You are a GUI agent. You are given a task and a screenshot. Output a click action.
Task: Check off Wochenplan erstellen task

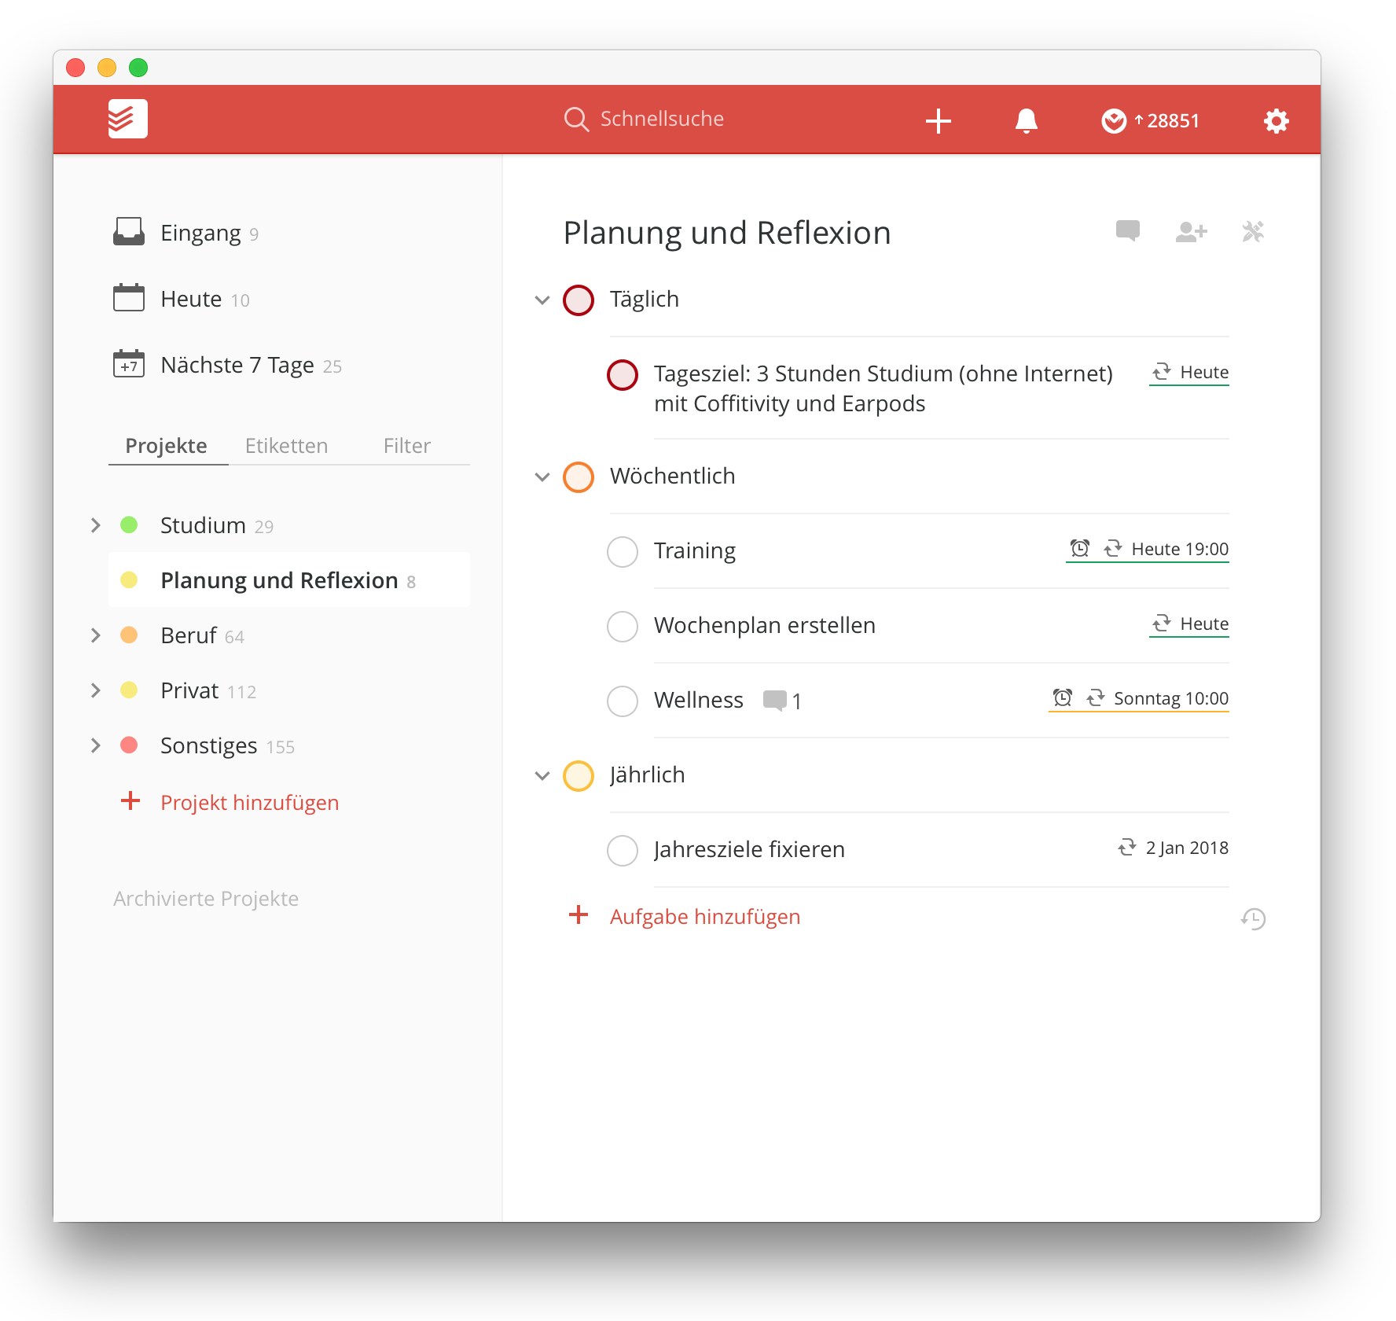tap(622, 626)
